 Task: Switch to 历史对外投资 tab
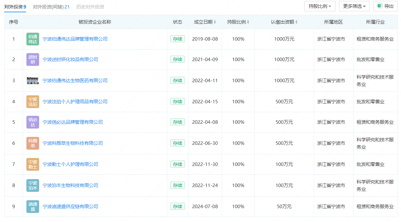90,7
